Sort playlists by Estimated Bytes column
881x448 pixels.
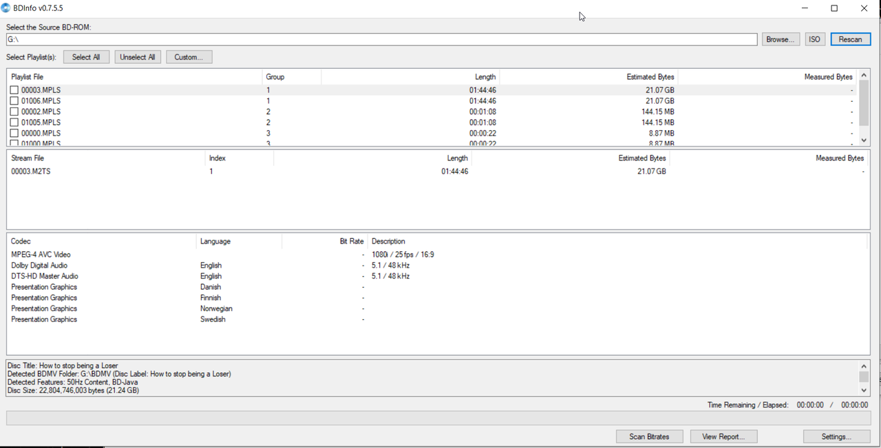coord(588,77)
